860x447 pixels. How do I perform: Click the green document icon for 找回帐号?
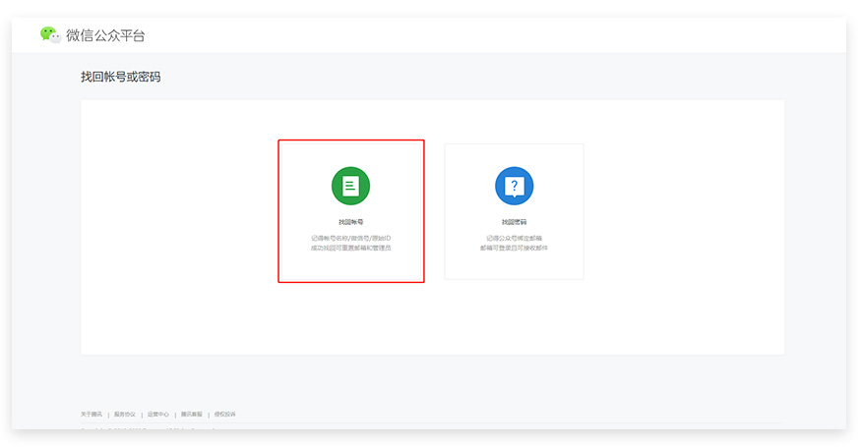coord(350,186)
